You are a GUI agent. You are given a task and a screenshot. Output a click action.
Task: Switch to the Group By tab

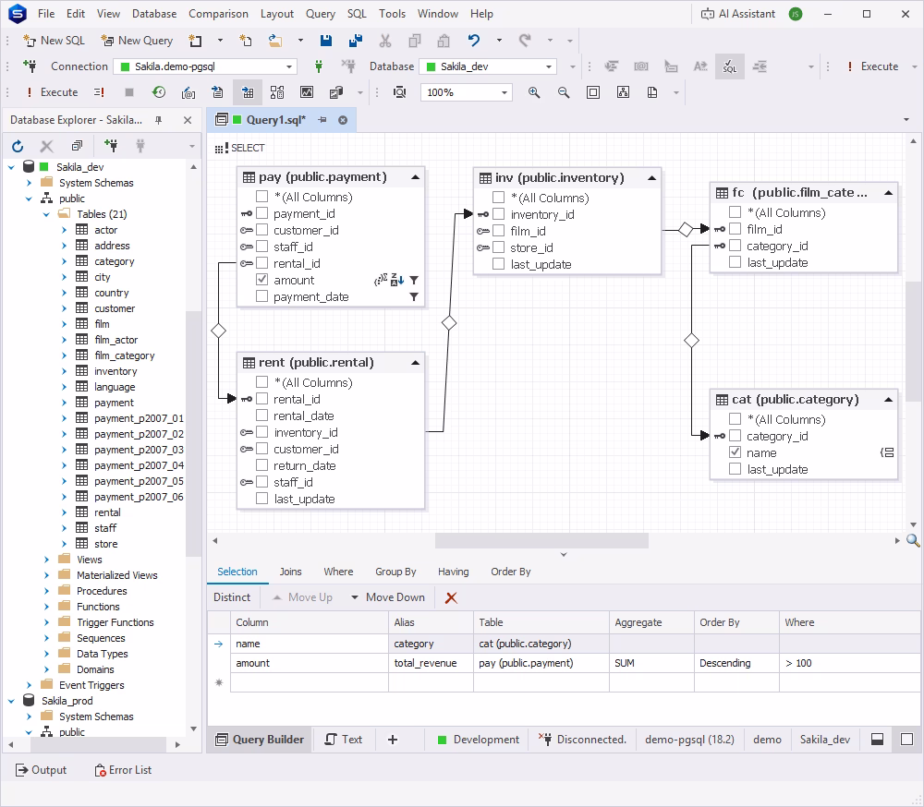tap(395, 572)
